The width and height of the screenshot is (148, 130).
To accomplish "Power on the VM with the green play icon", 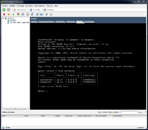I will [x=14, y=14].
